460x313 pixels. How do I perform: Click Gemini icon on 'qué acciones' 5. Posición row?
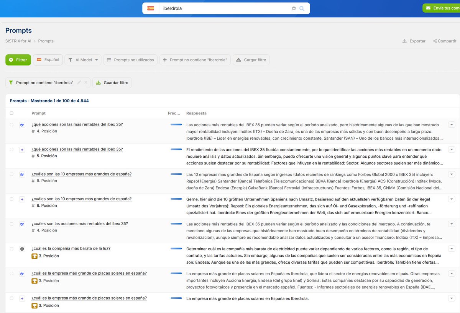(x=22, y=150)
